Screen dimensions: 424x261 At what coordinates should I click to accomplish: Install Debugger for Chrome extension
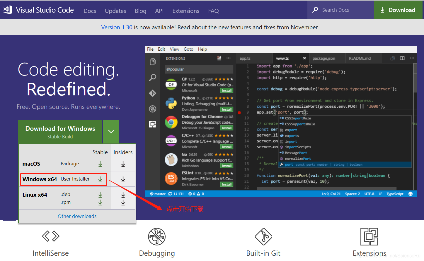click(227, 128)
